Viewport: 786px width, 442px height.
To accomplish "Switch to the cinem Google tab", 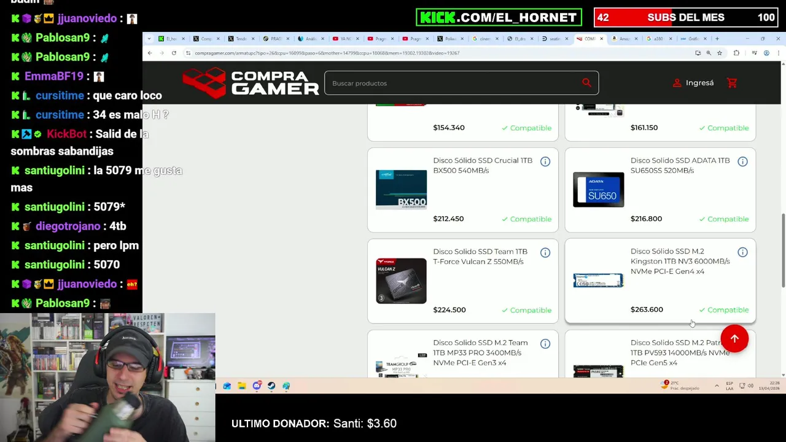I will [484, 39].
